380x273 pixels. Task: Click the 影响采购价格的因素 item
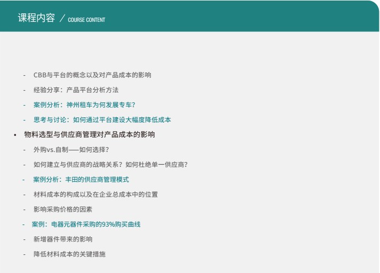[63, 210]
